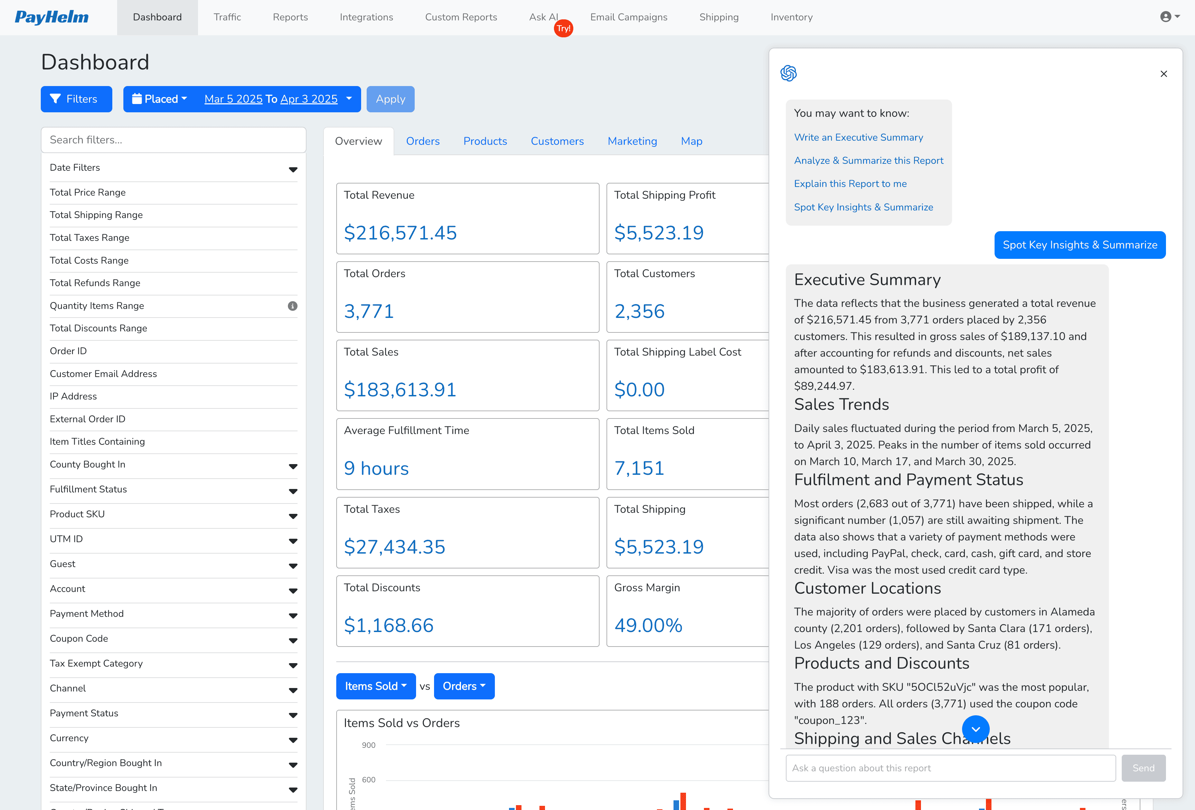Click the Search filters input field
This screenshot has height=810, width=1195.
[173, 140]
